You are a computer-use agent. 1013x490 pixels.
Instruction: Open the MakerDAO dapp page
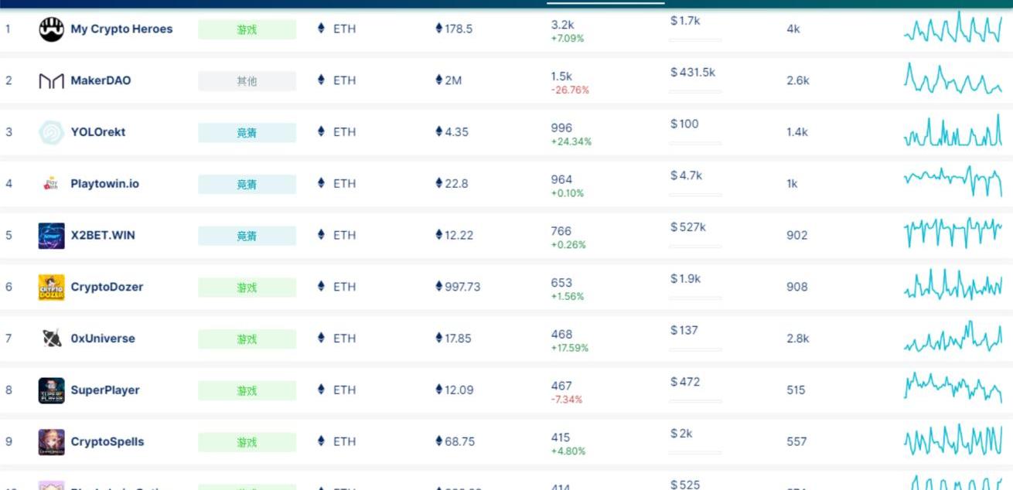point(101,80)
